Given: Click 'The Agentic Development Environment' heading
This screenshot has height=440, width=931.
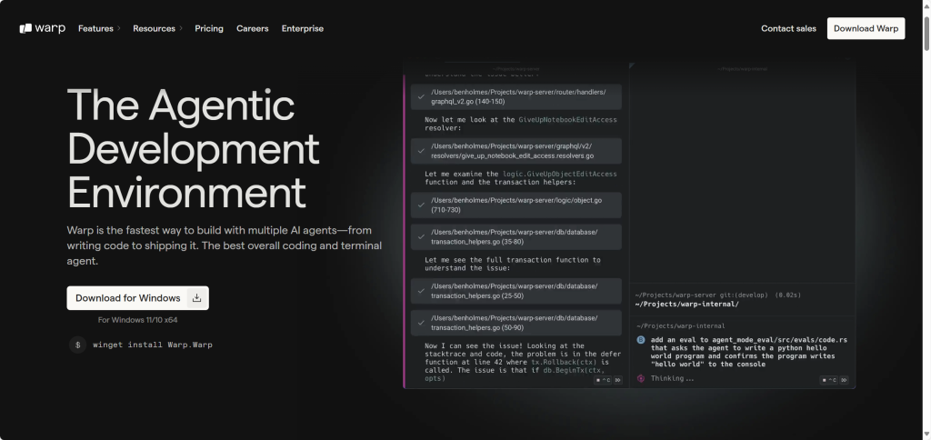Looking at the screenshot, I should coord(193,148).
